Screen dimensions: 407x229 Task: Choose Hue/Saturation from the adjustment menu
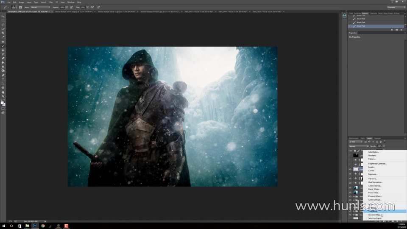coord(375,182)
